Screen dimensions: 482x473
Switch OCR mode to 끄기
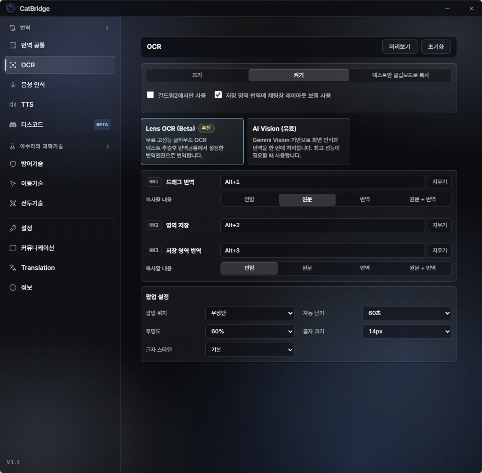pos(197,75)
